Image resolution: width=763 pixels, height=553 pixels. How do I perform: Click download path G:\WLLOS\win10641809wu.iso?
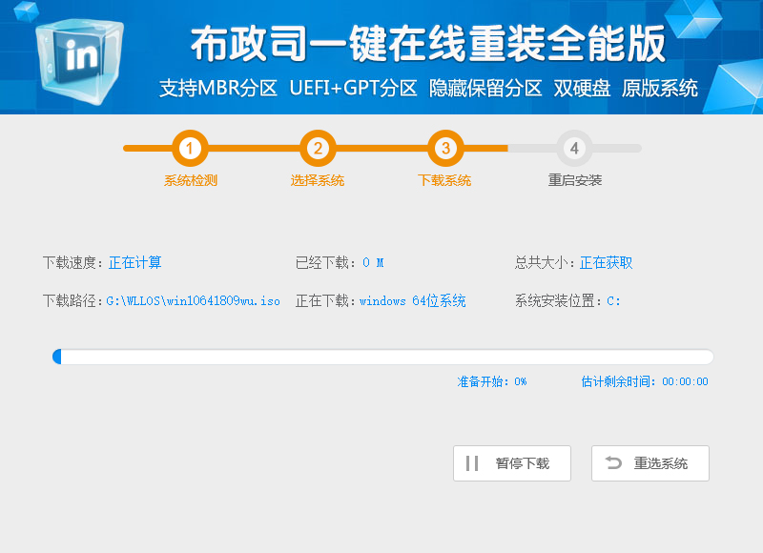[x=194, y=301]
